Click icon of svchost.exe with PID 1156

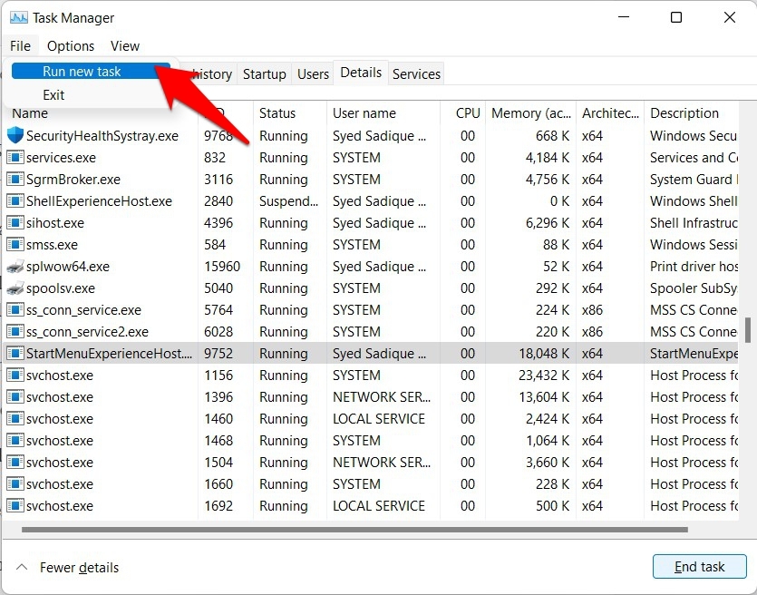click(x=15, y=376)
